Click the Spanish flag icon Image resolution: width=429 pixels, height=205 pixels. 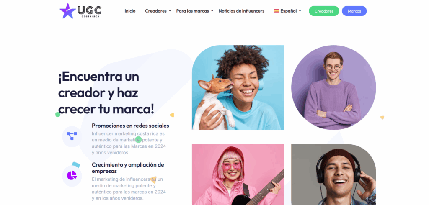tap(277, 11)
